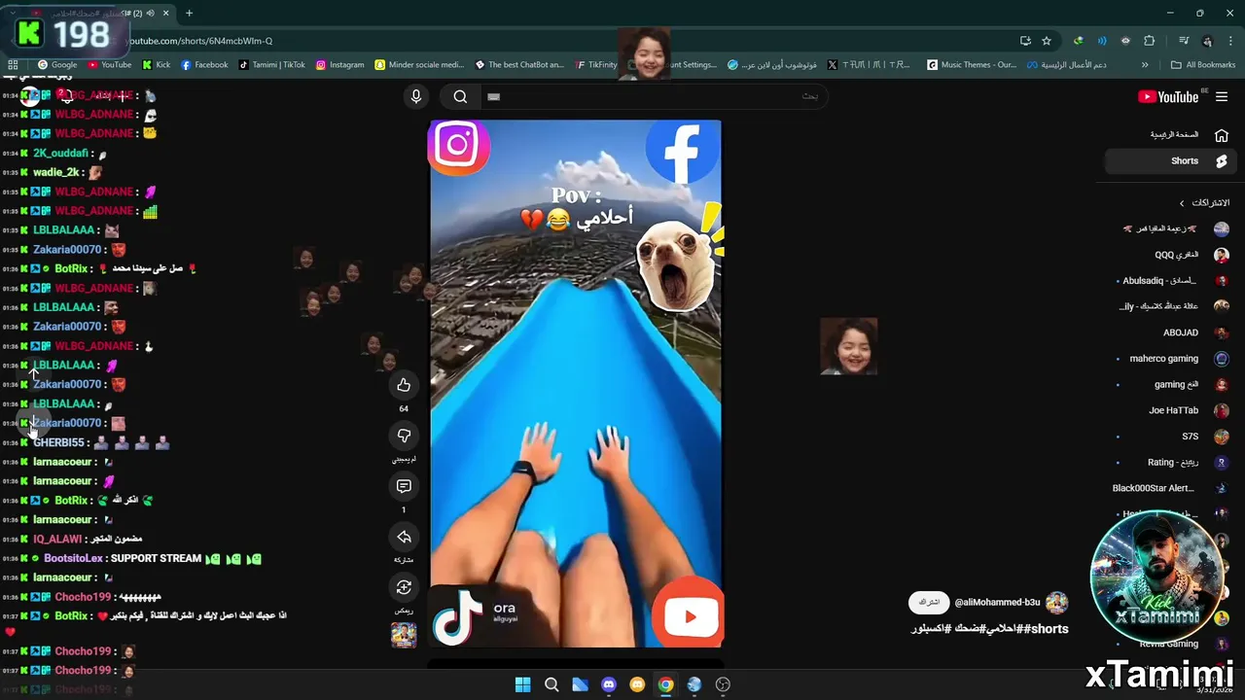Share the Short using arrow icon

coord(404,537)
